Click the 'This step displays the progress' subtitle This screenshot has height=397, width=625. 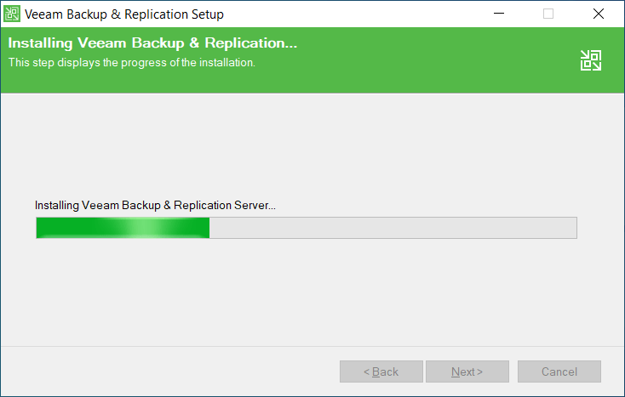point(131,62)
